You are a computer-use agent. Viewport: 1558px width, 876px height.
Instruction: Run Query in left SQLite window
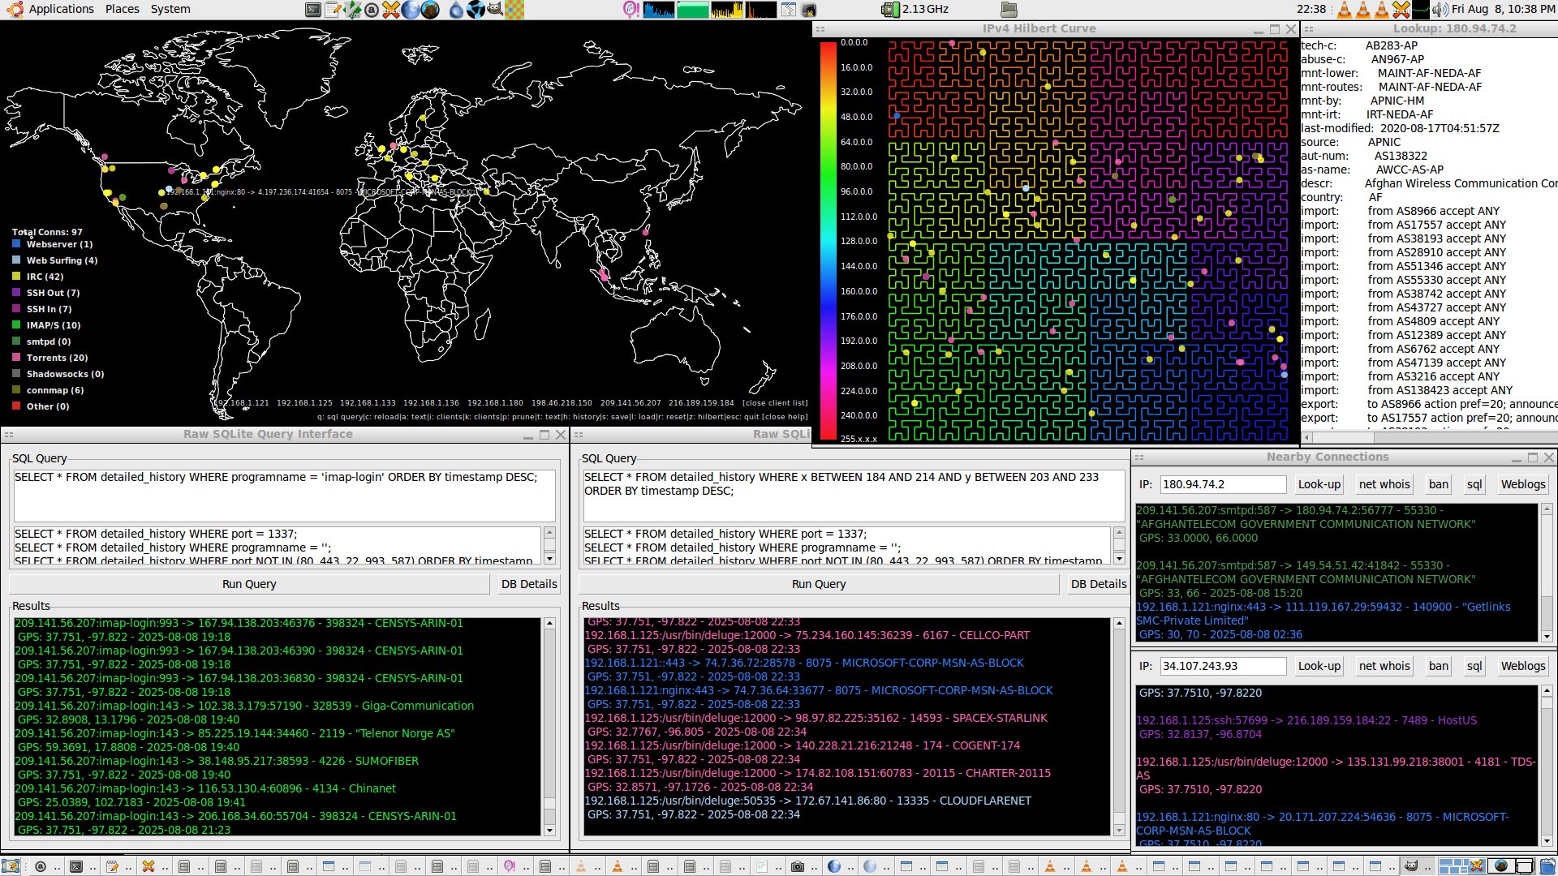pyautogui.click(x=249, y=584)
